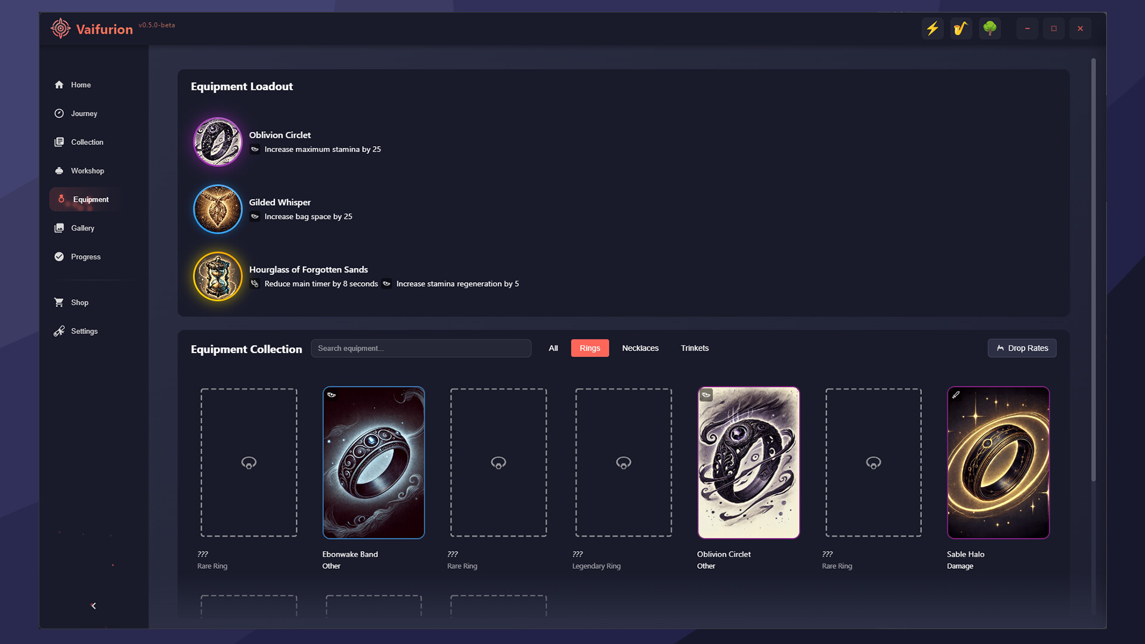
Task: Switch to the Necklaces filter tab
Action: pyautogui.click(x=640, y=348)
